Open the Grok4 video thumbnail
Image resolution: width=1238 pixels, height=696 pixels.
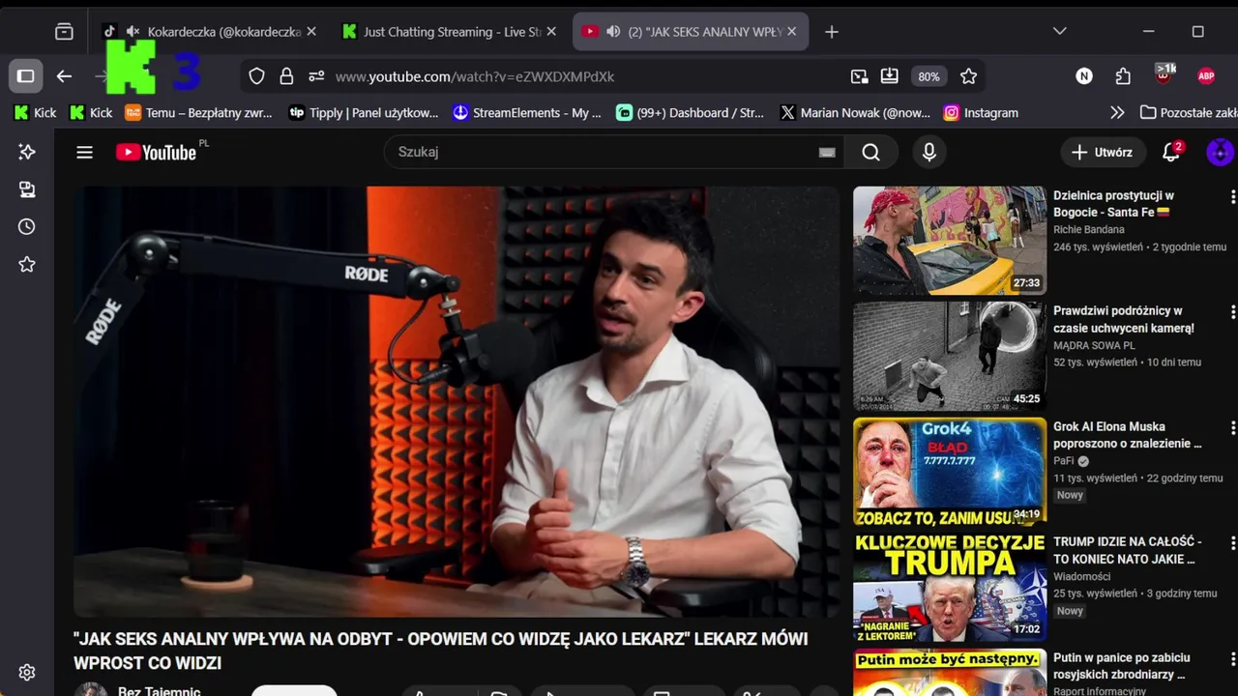coord(950,472)
